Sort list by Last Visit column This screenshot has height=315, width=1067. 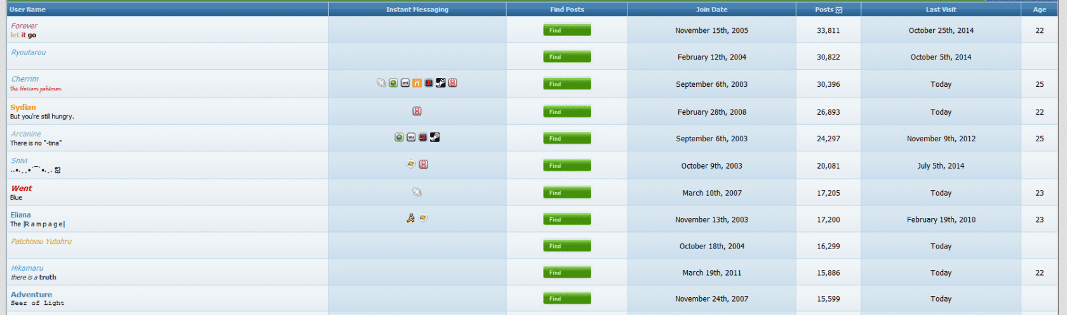click(x=941, y=10)
